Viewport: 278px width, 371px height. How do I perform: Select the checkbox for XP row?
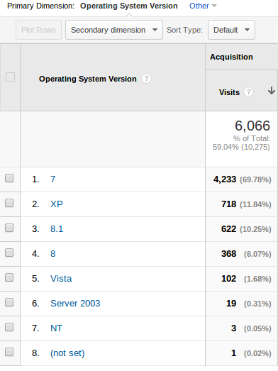[9, 203]
